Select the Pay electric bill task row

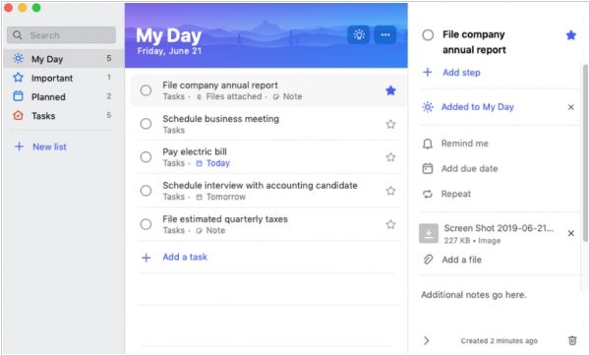[x=268, y=157]
